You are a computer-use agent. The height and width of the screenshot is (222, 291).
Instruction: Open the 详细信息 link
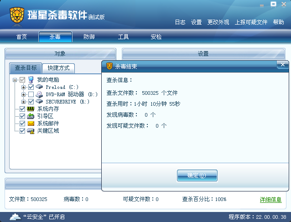(x=270, y=200)
